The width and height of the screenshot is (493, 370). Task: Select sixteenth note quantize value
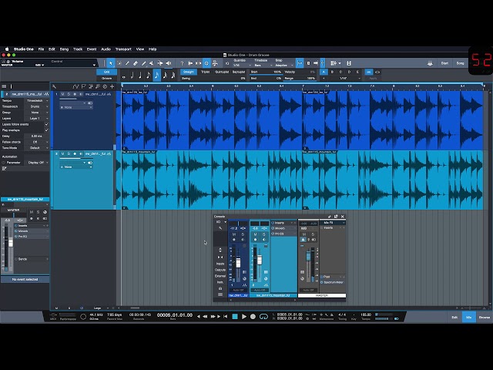[156, 76]
